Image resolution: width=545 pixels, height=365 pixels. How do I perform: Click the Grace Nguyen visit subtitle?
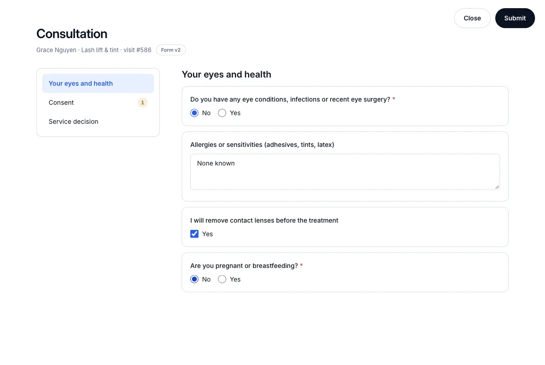coord(94,50)
